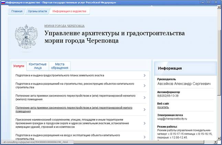
Task: Click horizontal scrollbar right arrow
Action: (215, 142)
